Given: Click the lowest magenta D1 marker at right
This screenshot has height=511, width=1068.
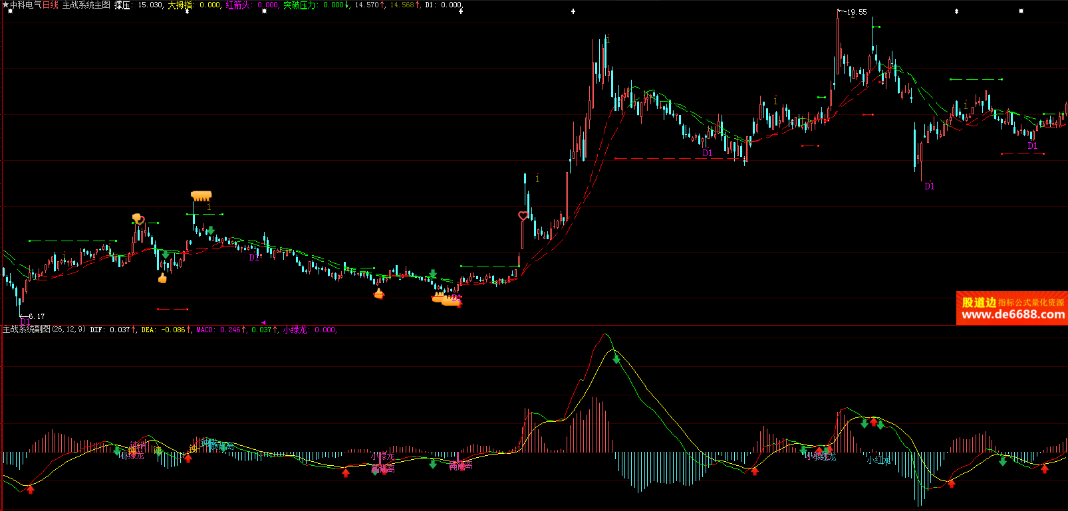Looking at the screenshot, I should (x=930, y=187).
